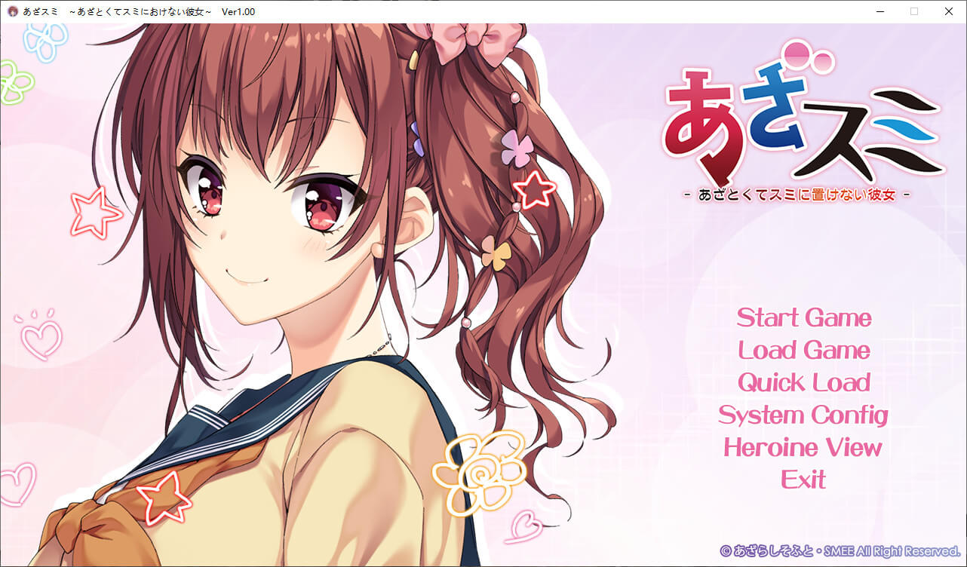Viewport: 967px width, 567px height.
Task: Click the red star outline left of face
Action: [x=96, y=213]
